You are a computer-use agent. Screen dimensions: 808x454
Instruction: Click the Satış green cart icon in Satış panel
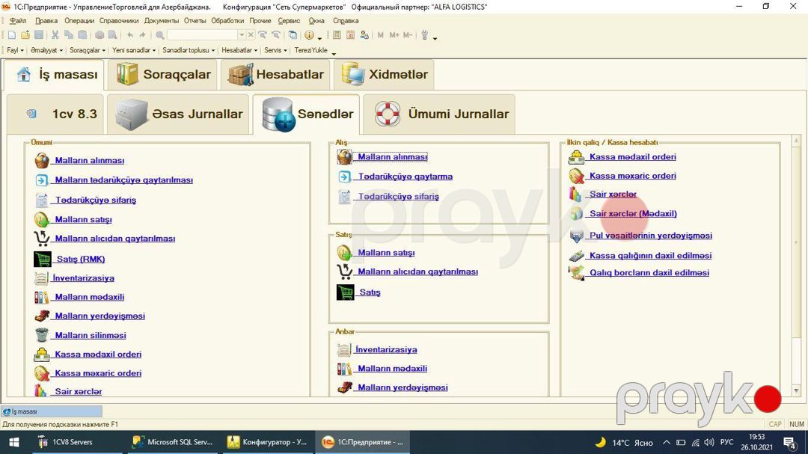(x=345, y=292)
